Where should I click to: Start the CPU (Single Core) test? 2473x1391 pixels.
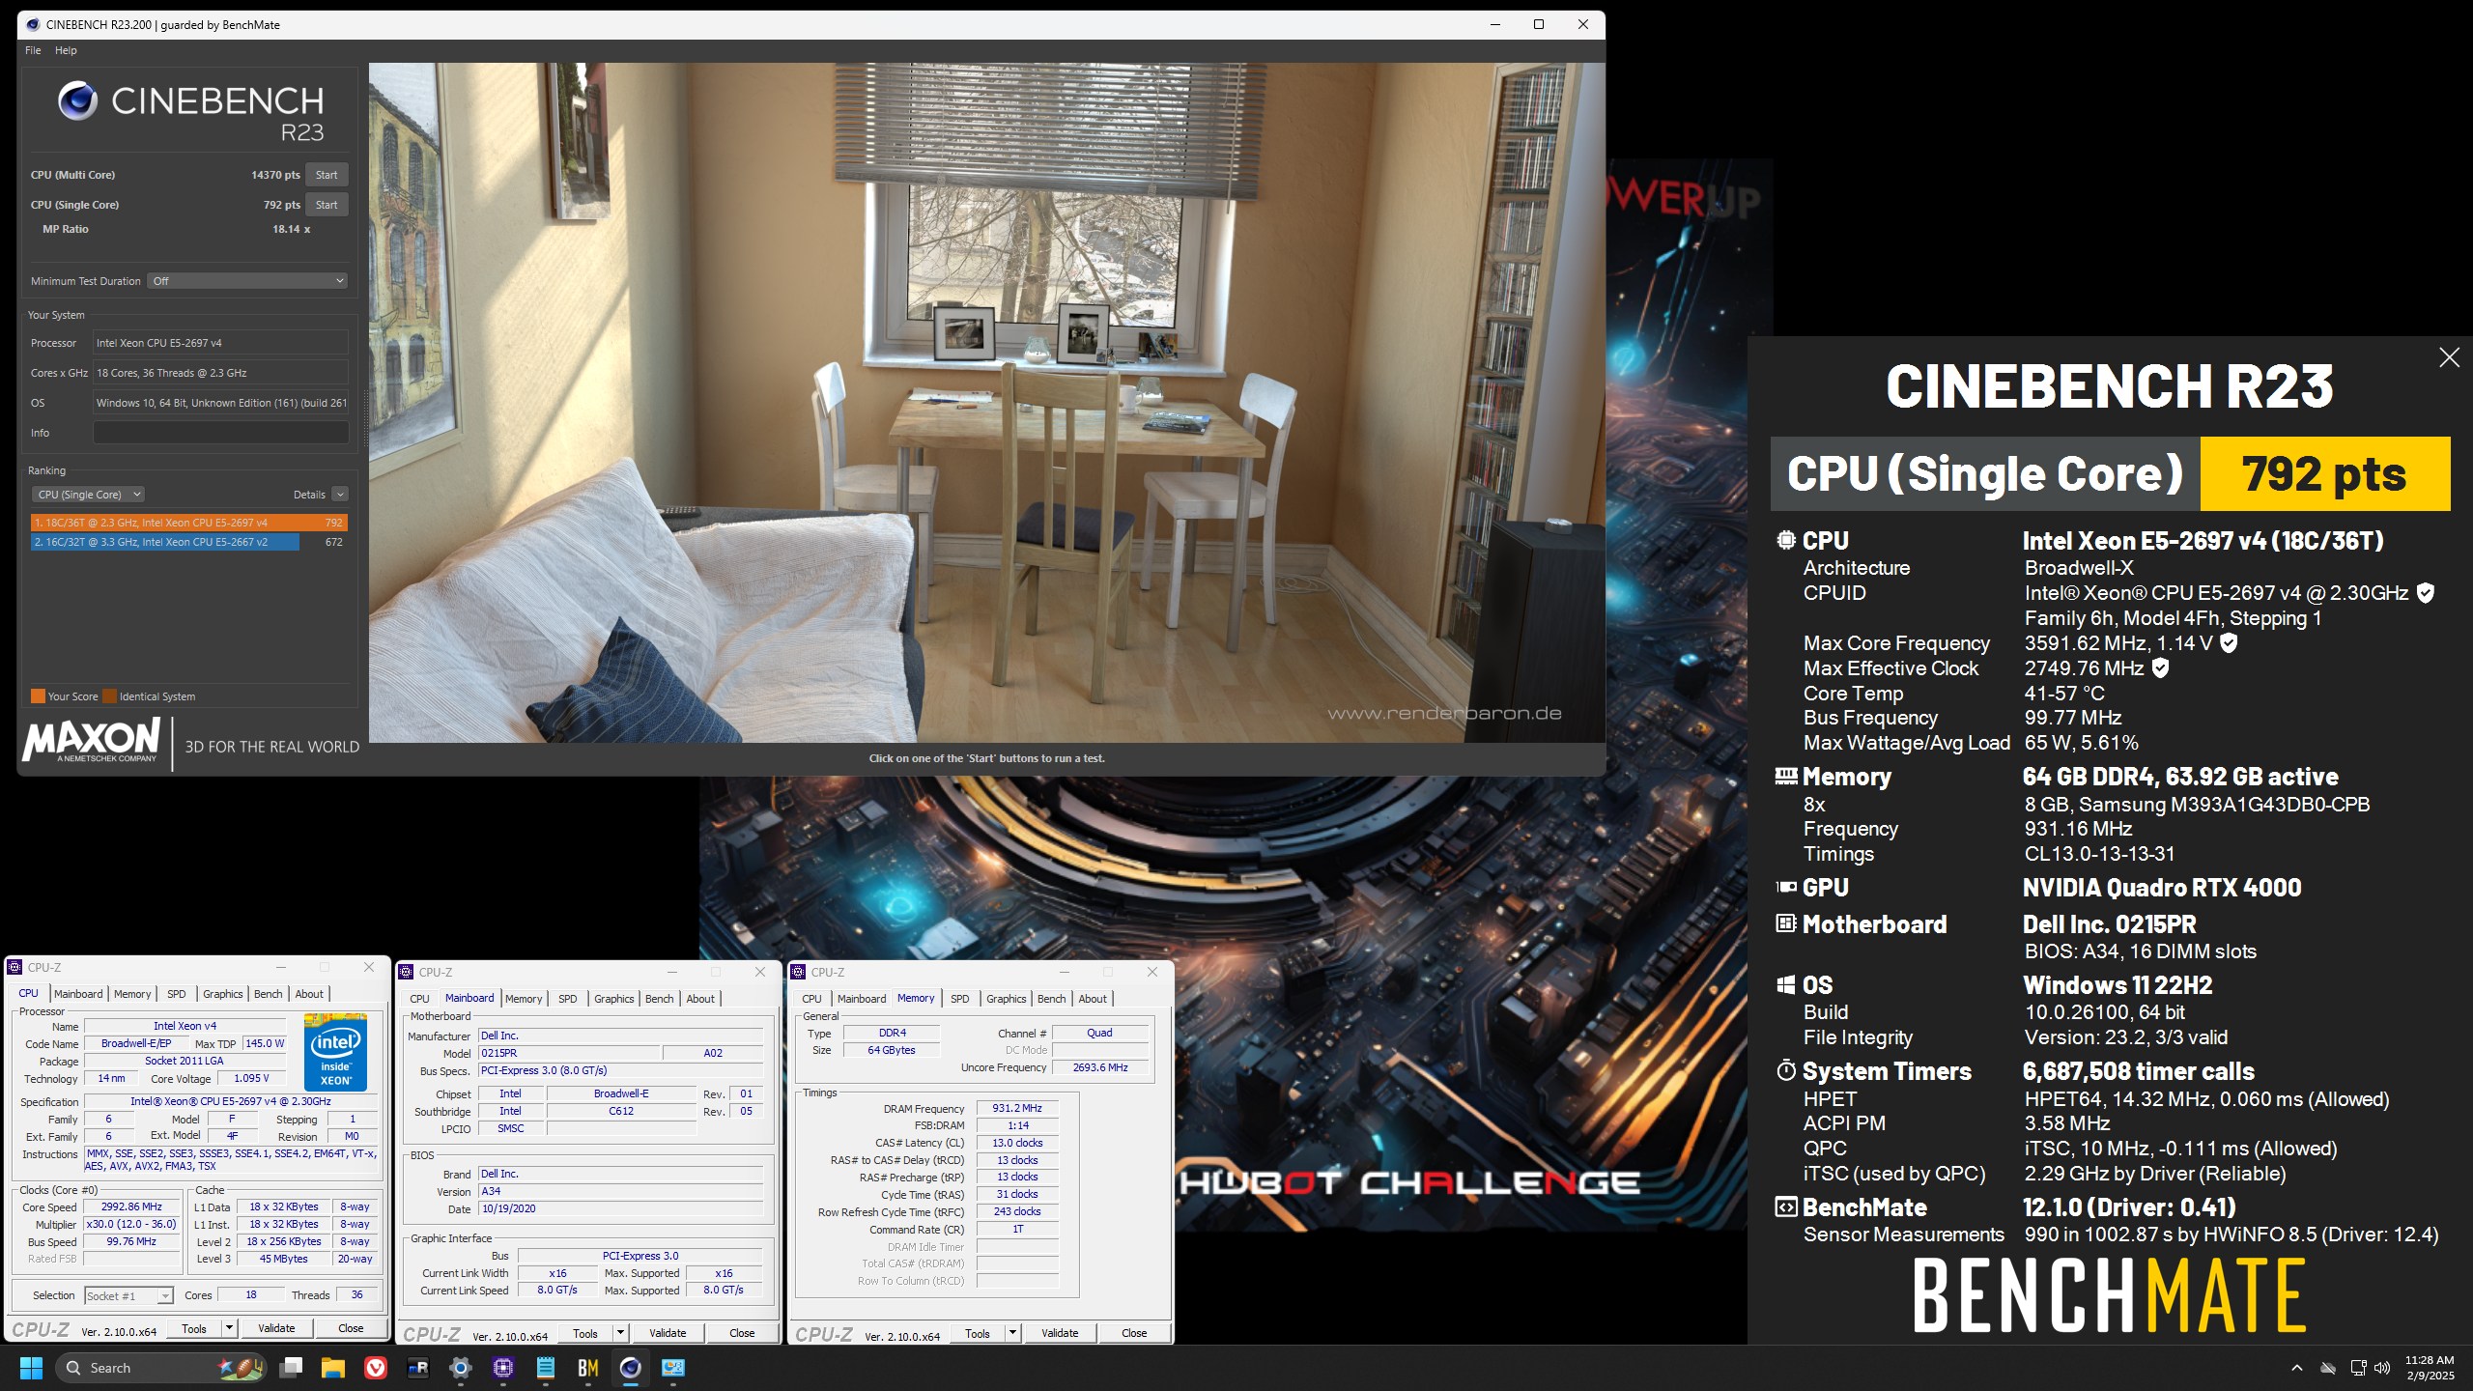pyautogui.click(x=327, y=205)
